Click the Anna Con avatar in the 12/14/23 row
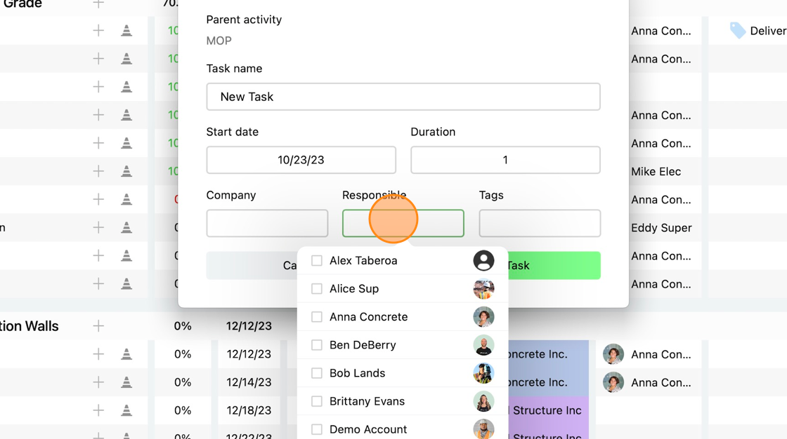The height and width of the screenshot is (439, 787). pyautogui.click(x=613, y=382)
